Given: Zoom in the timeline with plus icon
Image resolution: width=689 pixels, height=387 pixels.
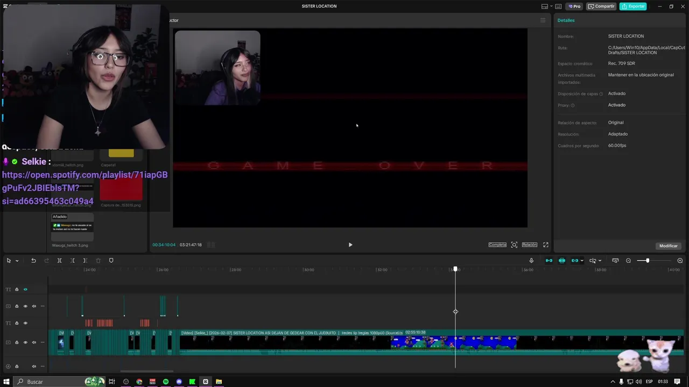Looking at the screenshot, I should click(x=680, y=261).
